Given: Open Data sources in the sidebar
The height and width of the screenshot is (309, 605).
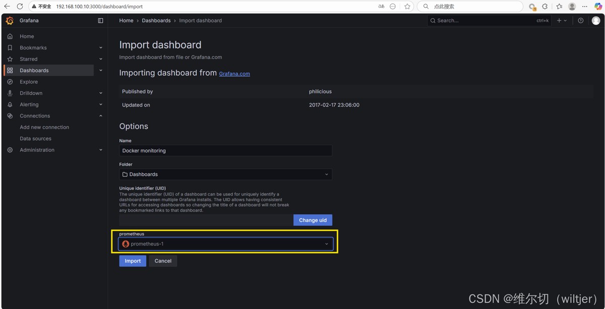Looking at the screenshot, I should [x=35, y=139].
